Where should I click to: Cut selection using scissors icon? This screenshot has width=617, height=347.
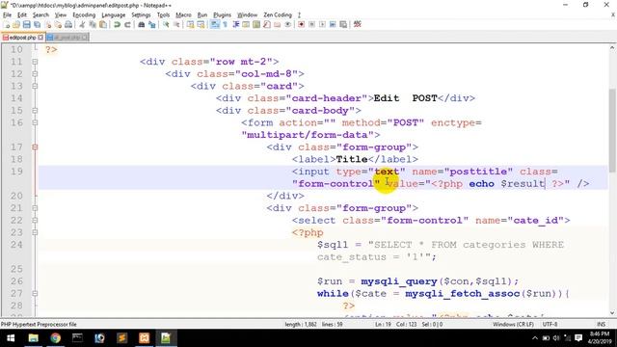tap(82, 24)
